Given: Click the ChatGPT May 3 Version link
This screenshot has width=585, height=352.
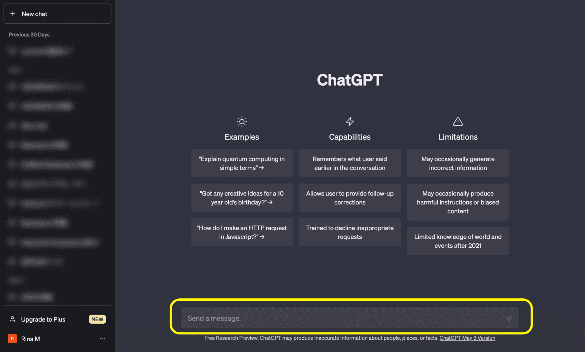Looking at the screenshot, I should (x=467, y=338).
